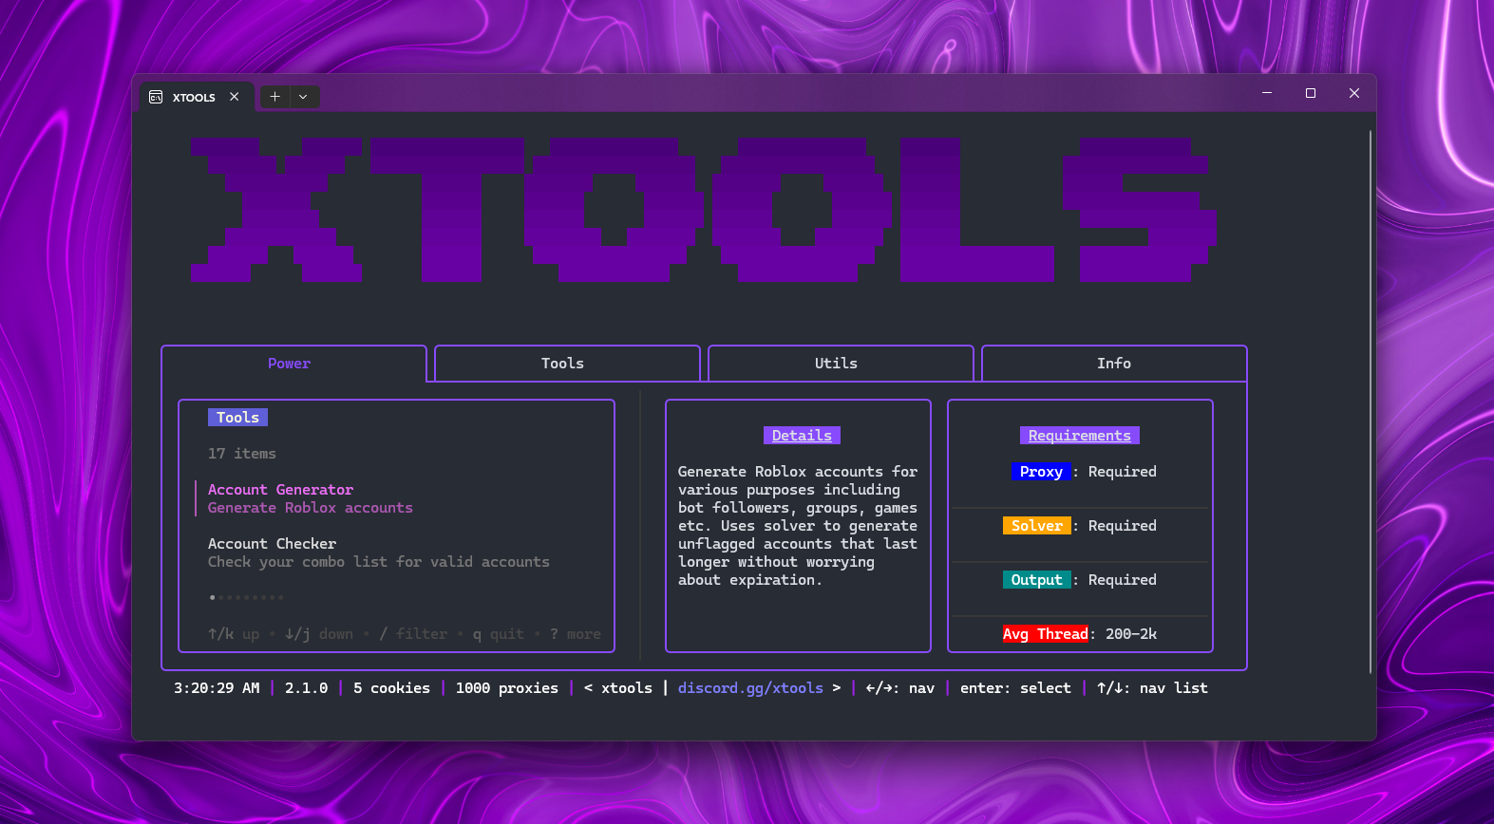Click the teal Output badge

point(1037,580)
